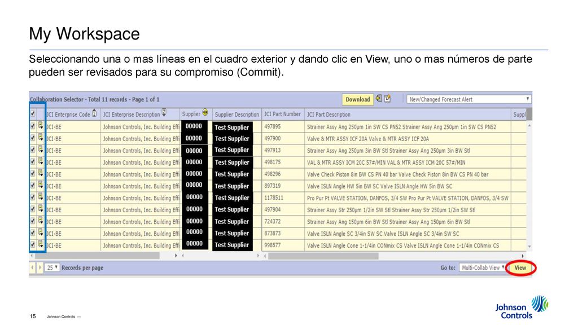Open the row action icon for part 724372
This screenshot has width=578, height=325.
click(41, 221)
